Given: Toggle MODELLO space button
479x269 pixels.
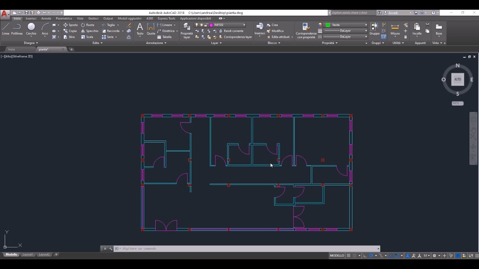Looking at the screenshot, I should pos(337,256).
